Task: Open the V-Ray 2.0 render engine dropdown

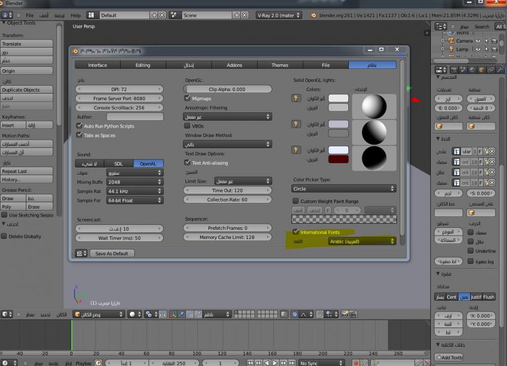Action: coord(279,15)
